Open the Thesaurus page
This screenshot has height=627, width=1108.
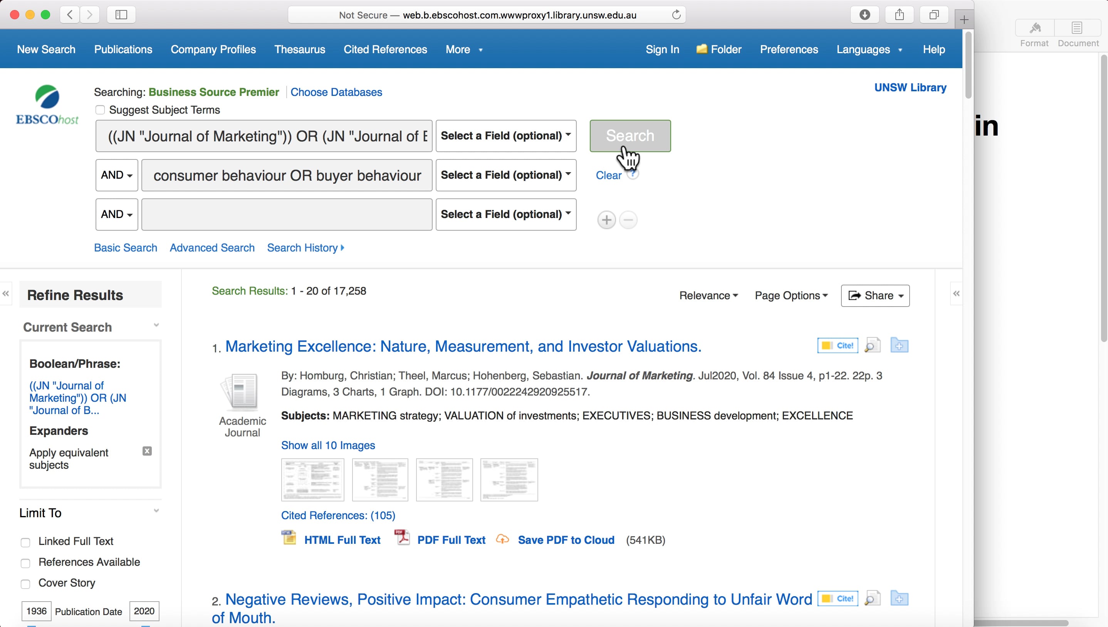tap(299, 49)
